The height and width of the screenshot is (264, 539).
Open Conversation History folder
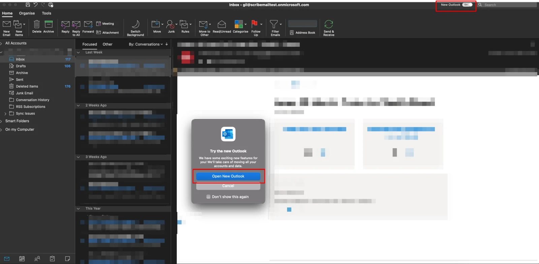pyautogui.click(x=37, y=100)
